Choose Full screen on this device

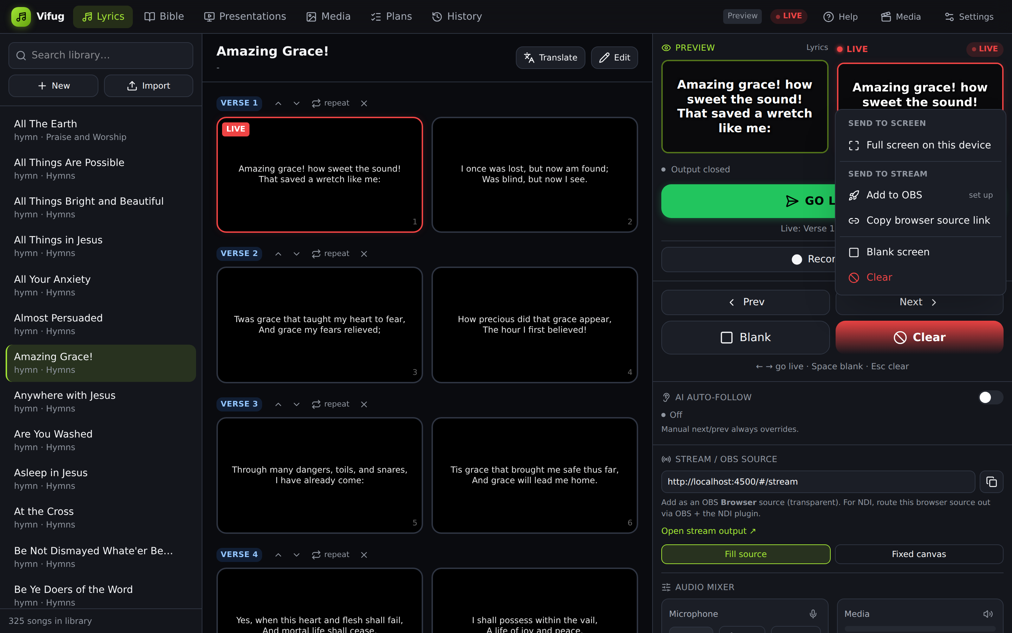point(920,145)
